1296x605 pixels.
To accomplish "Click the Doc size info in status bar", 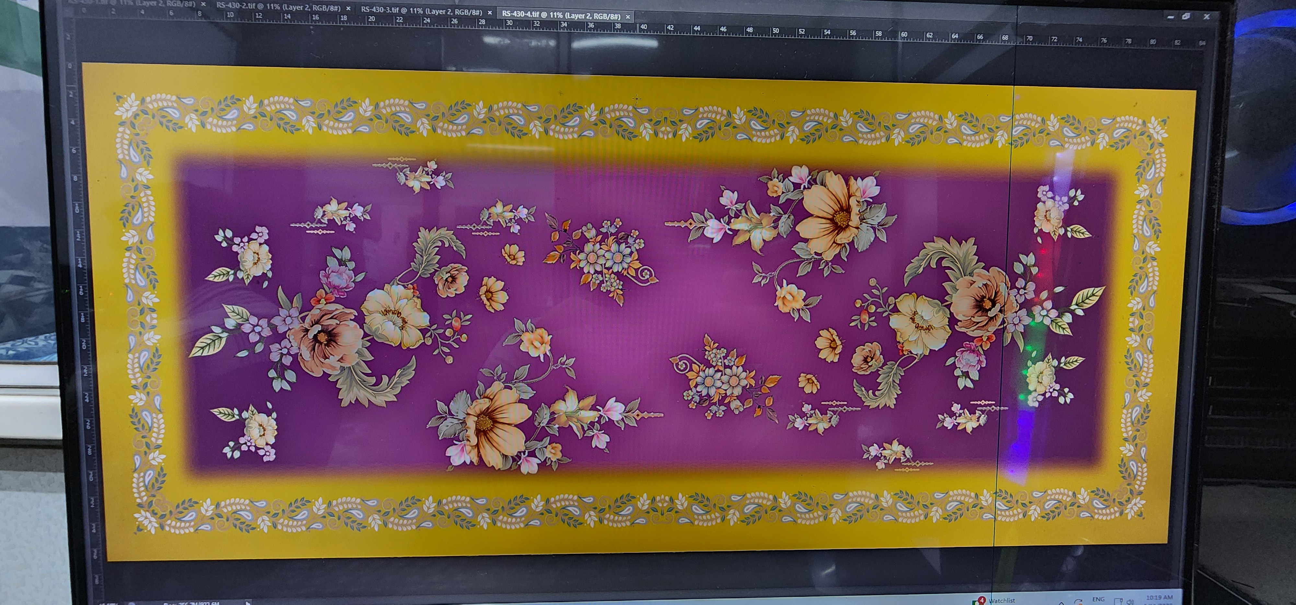I will 191,603.
